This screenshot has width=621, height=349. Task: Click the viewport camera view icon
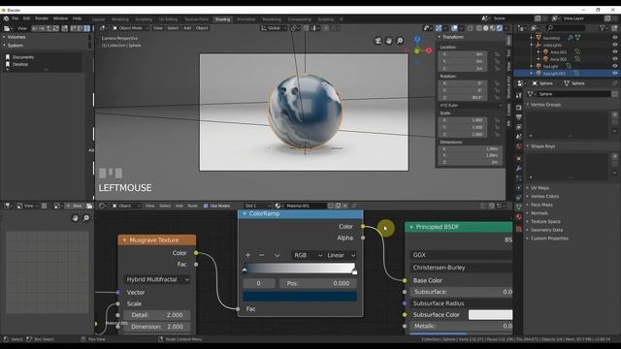point(377,41)
